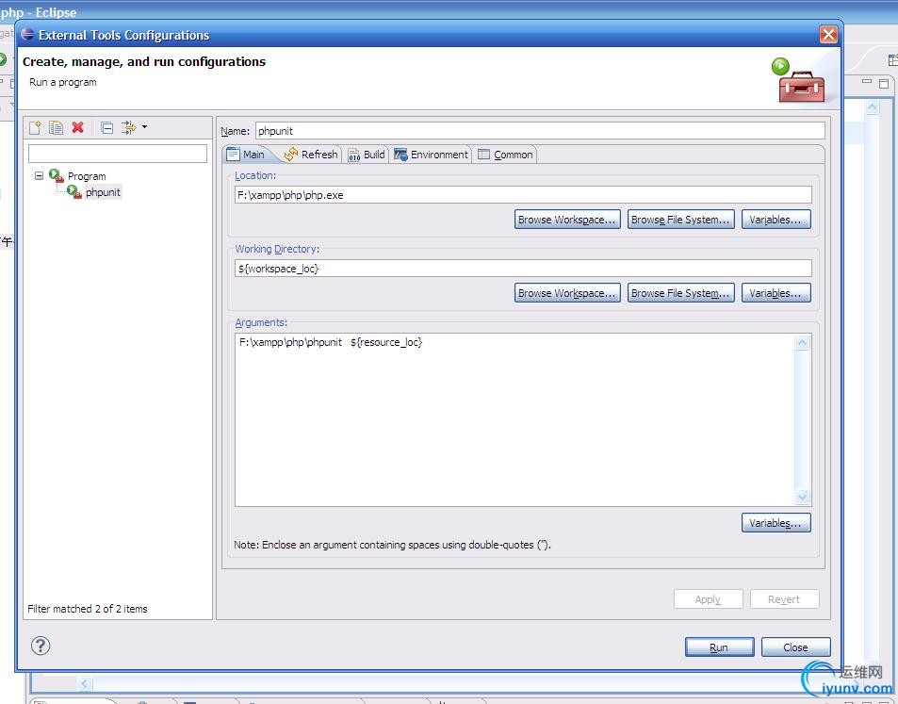
Task: Close the dialog with the title bar X
Action: point(828,34)
